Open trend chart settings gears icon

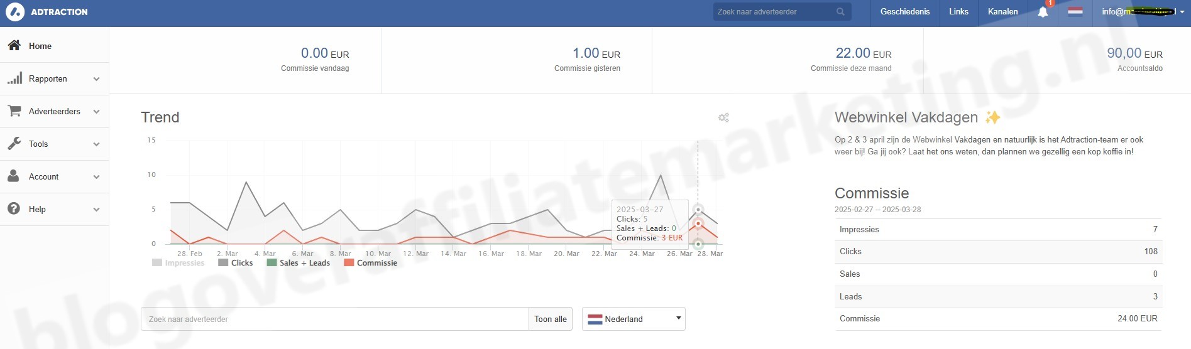tap(723, 117)
